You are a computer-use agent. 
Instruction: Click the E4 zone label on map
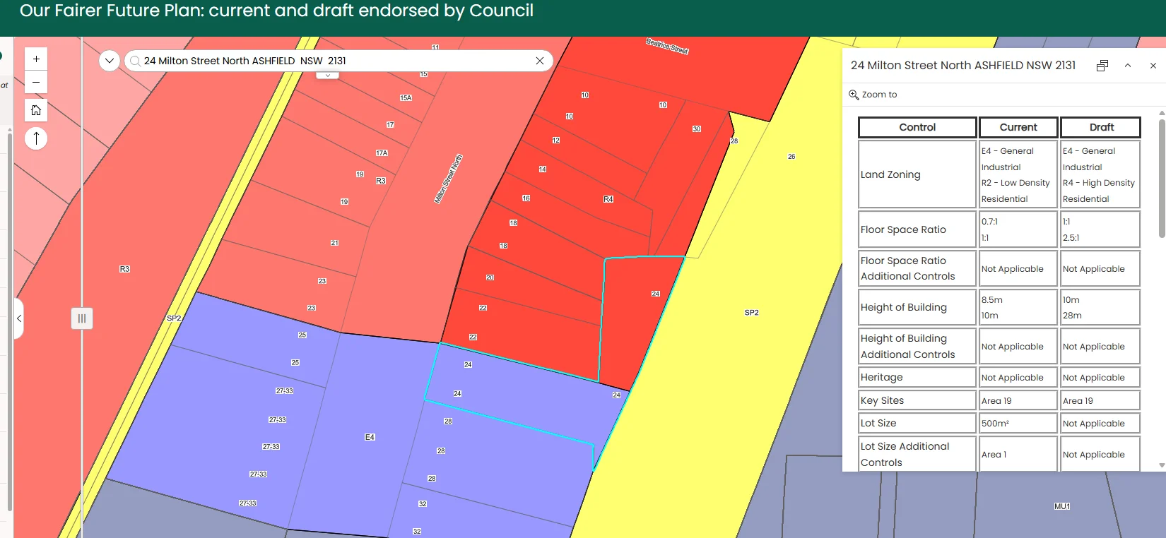coord(370,437)
